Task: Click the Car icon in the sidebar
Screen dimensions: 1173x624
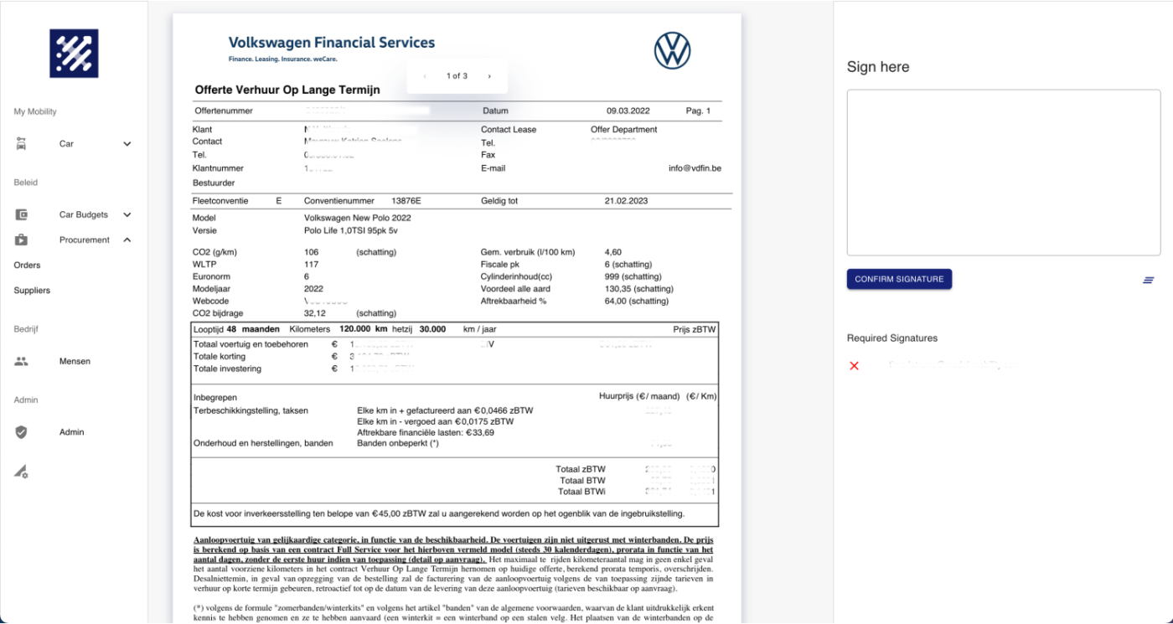Action: (21, 144)
